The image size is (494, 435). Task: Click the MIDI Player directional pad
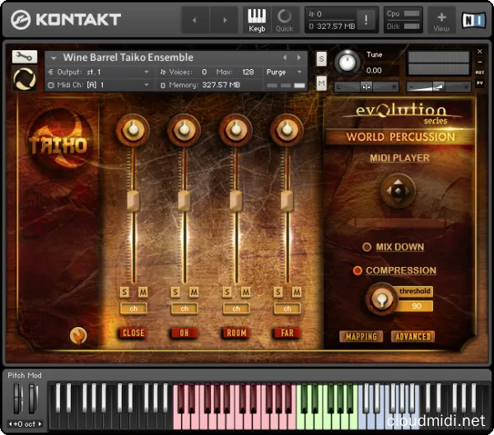tap(398, 190)
